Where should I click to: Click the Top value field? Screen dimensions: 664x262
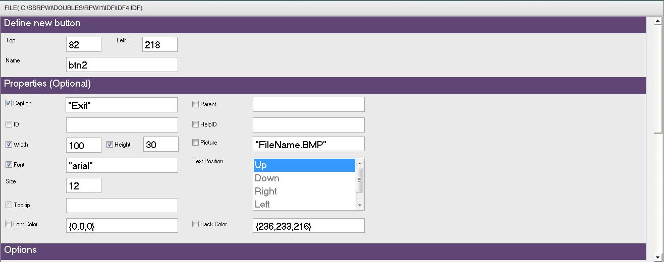coord(84,44)
